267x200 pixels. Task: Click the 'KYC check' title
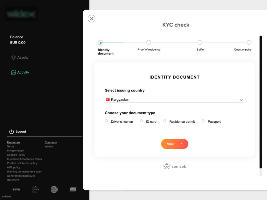(x=176, y=25)
